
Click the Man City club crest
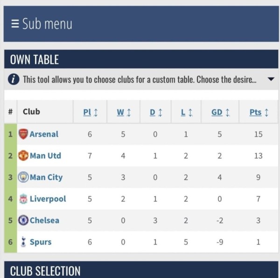click(x=23, y=177)
